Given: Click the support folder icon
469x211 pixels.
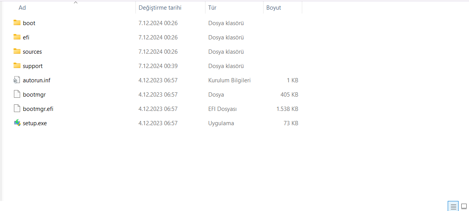Looking at the screenshot, I should point(17,66).
